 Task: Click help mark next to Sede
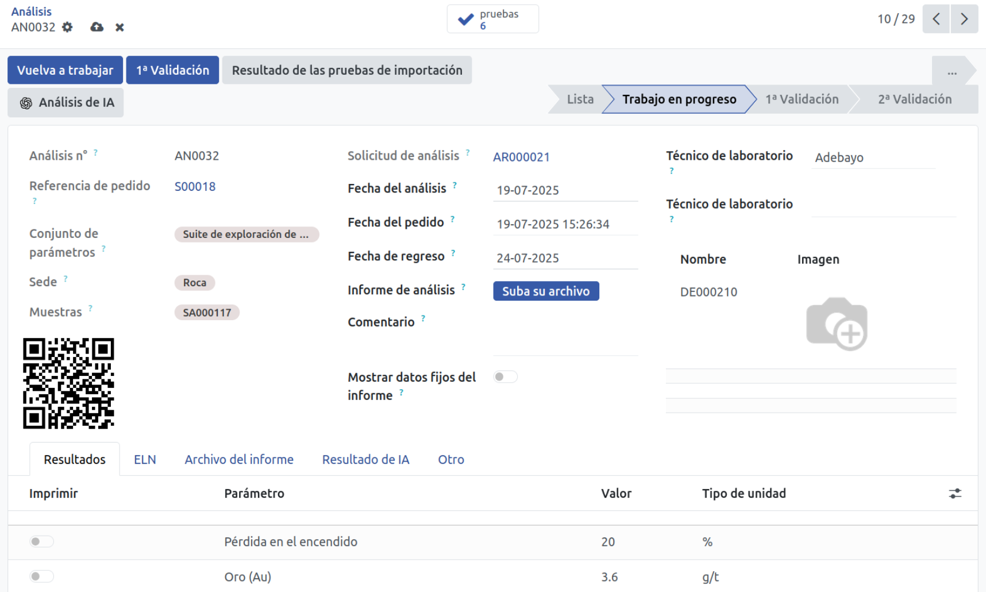click(x=66, y=279)
